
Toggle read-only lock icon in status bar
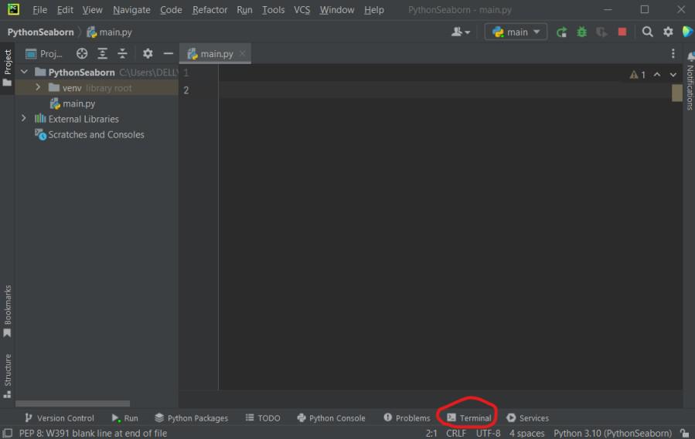pyautogui.click(x=685, y=434)
